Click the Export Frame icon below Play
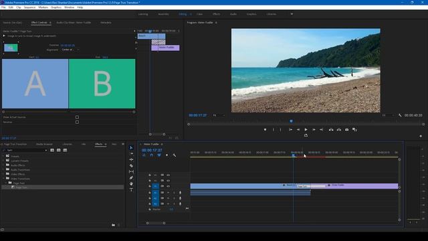 [306, 135]
